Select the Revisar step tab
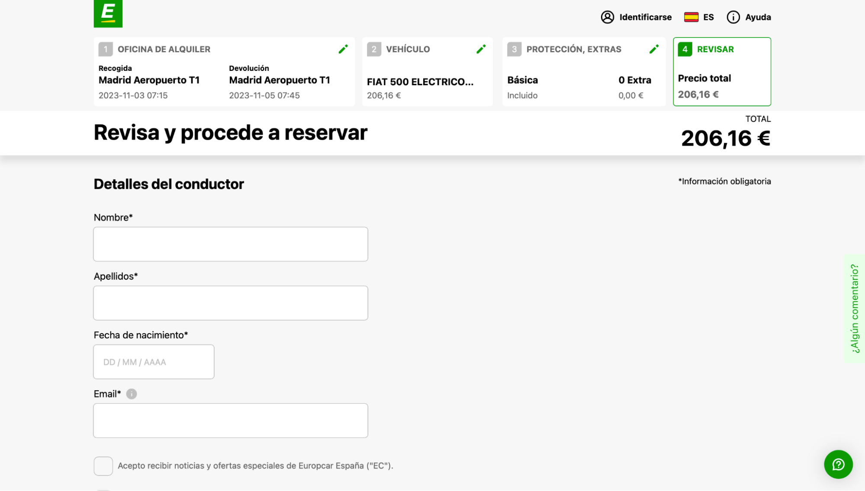865x491 pixels. 722,72
